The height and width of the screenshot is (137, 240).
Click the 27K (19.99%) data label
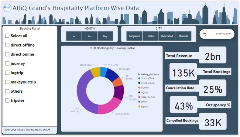click(x=122, y=114)
